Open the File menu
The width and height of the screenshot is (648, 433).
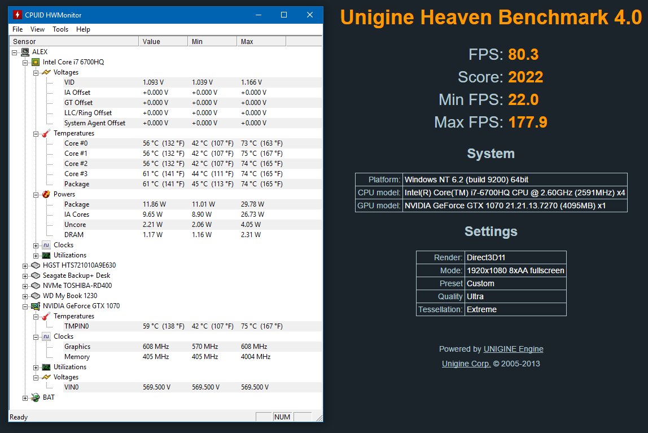coord(17,29)
